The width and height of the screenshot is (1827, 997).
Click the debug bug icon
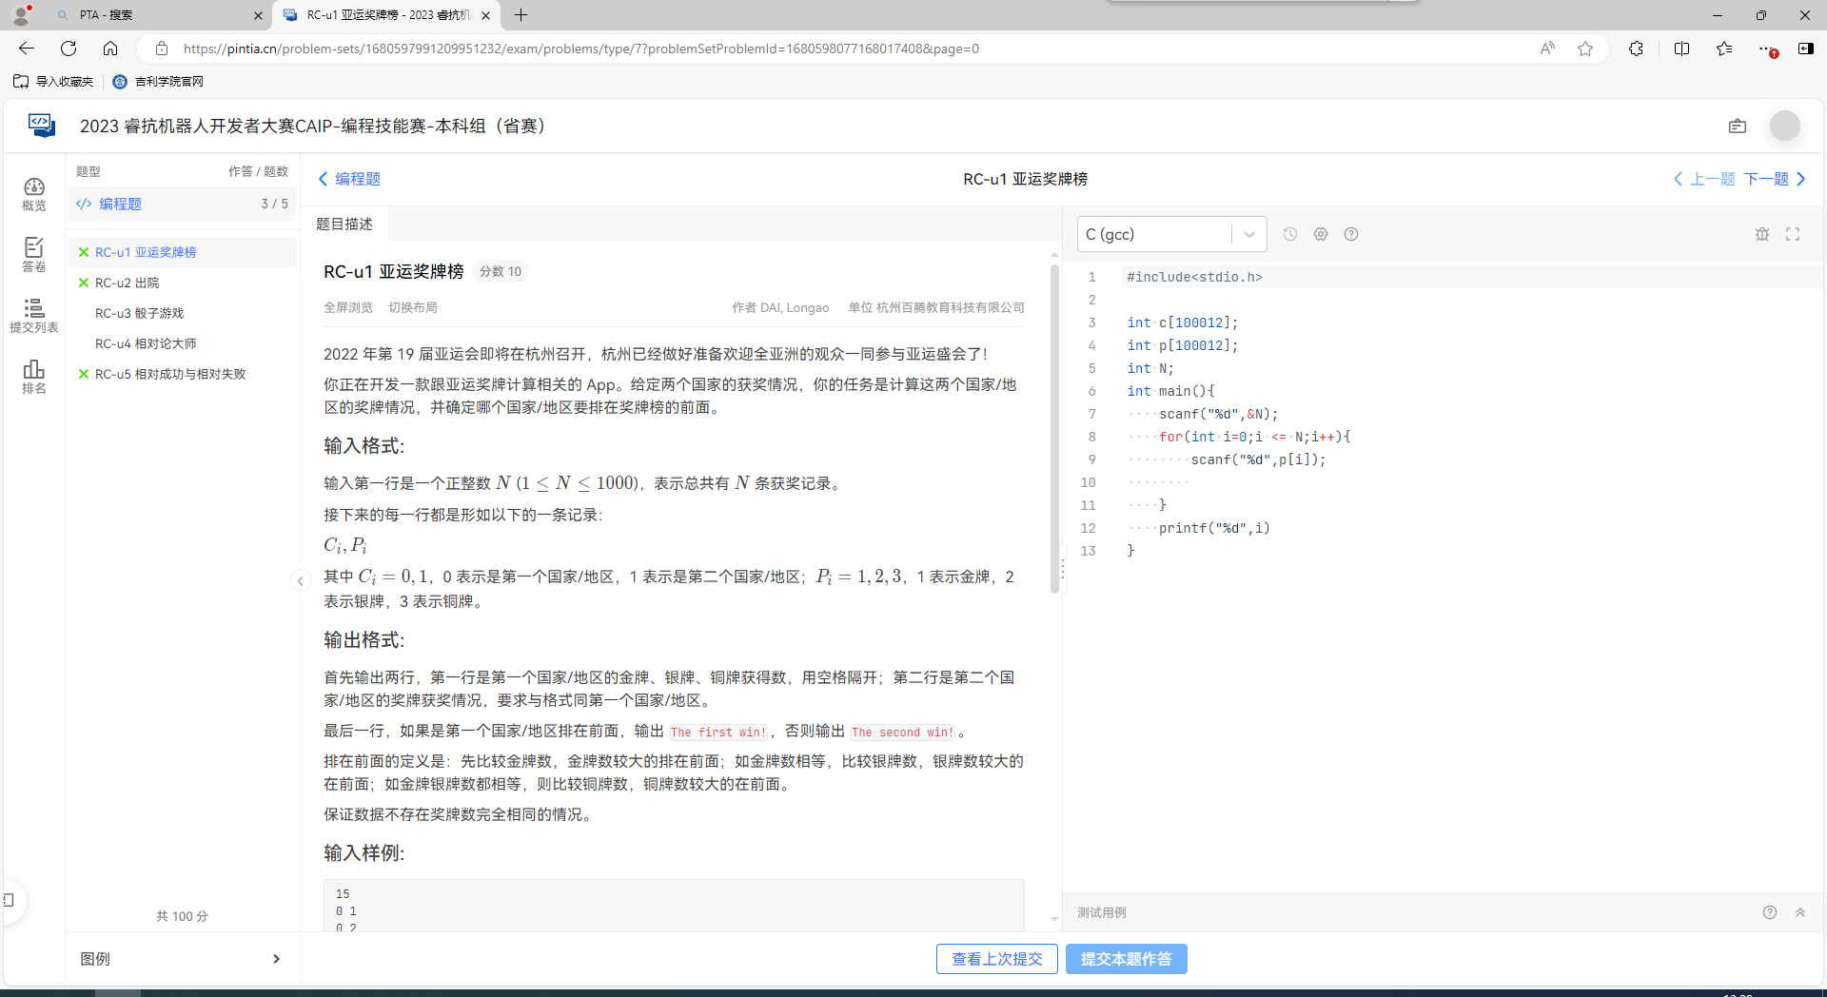point(1762,234)
